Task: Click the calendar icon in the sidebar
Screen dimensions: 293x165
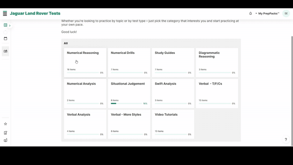Action: pos(5,38)
